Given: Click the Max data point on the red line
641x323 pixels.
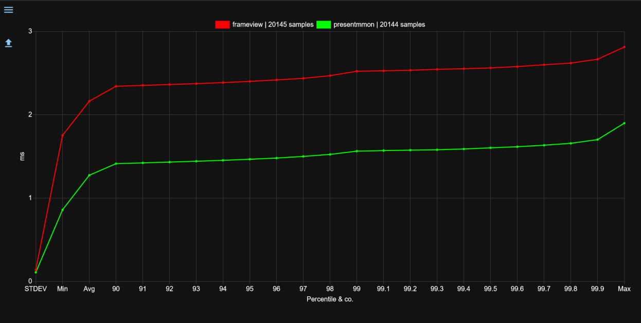Looking at the screenshot, I should tap(624, 46).
